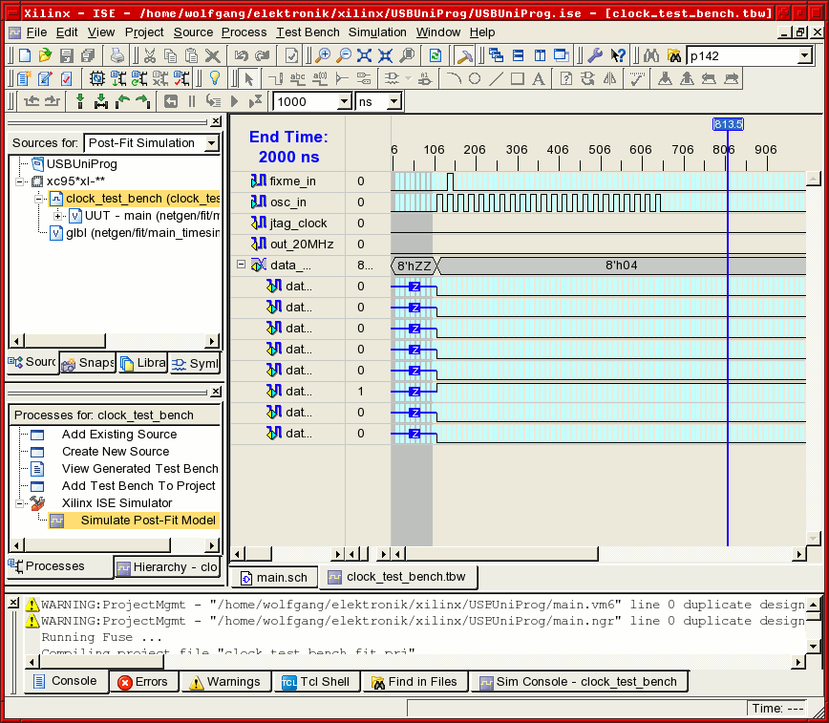Collapse the clock_test_bench source tree node
829x723 pixels.
(38, 199)
